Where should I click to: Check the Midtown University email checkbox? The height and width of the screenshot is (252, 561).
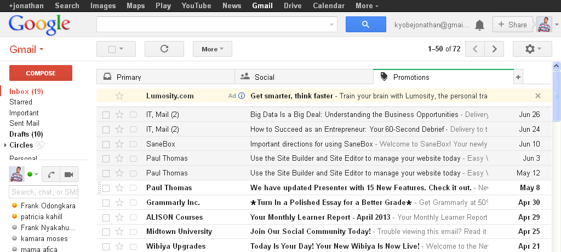tap(106, 232)
